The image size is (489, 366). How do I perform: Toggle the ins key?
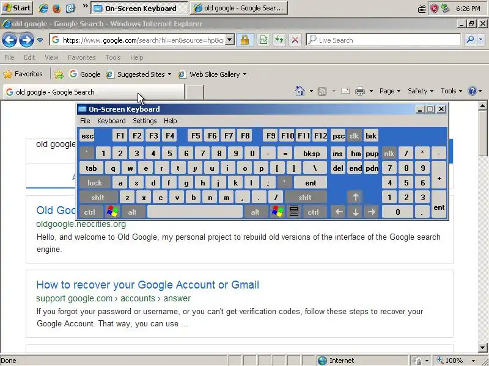[x=338, y=154]
